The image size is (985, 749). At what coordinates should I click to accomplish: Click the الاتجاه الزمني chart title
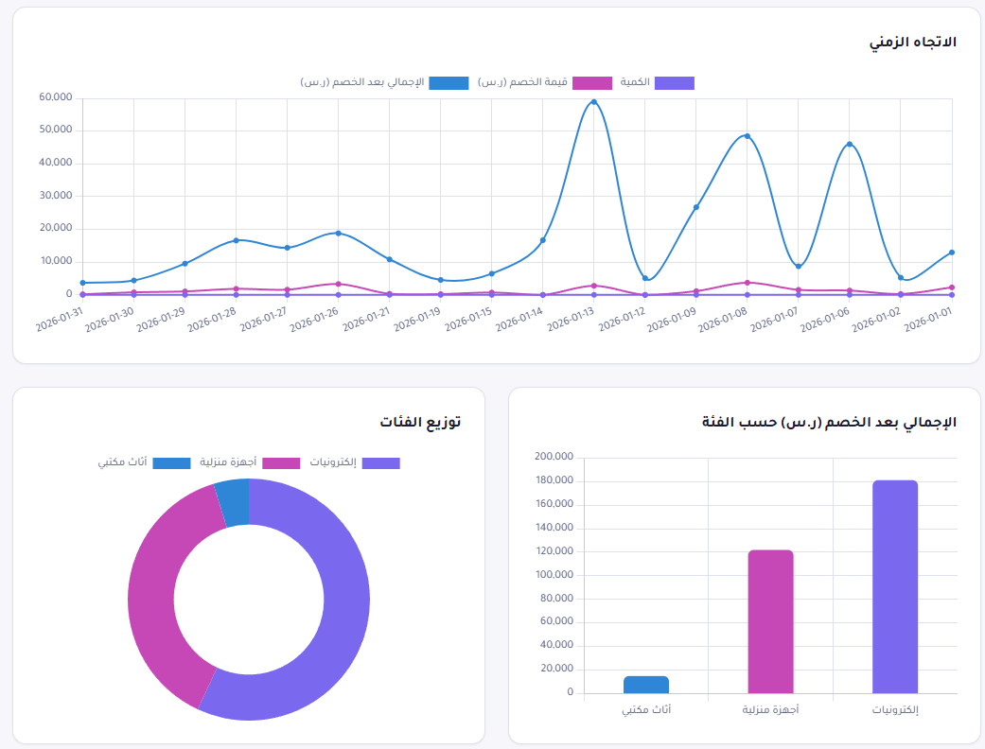(x=913, y=42)
